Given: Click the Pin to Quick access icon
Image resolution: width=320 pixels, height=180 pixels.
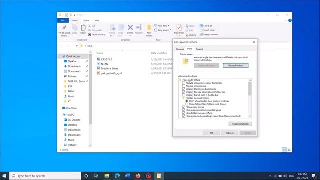Looking at the screenshot, I should point(64,28).
